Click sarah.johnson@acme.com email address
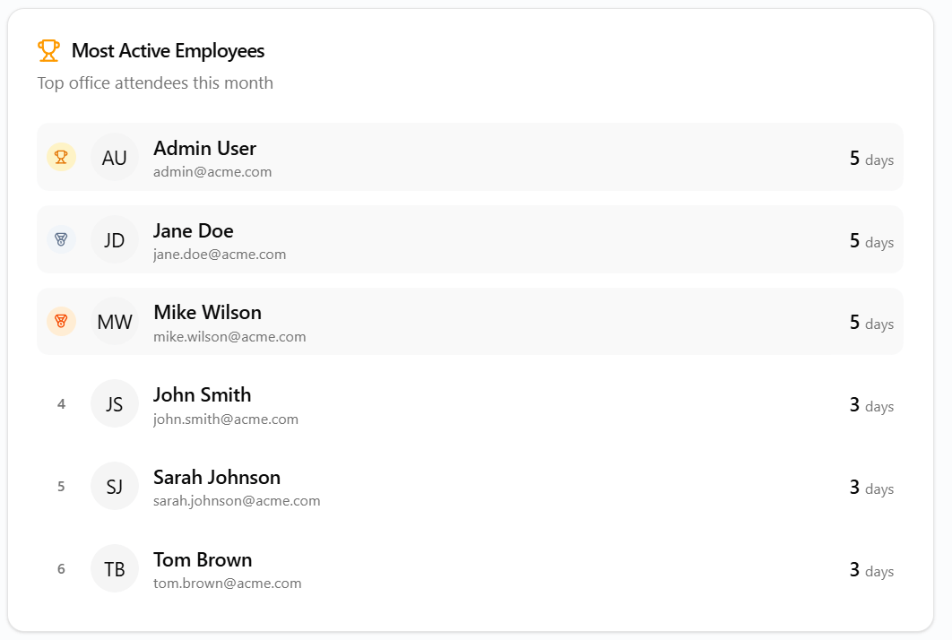The height and width of the screenshot is (640, 952). [x=235, y=501]
